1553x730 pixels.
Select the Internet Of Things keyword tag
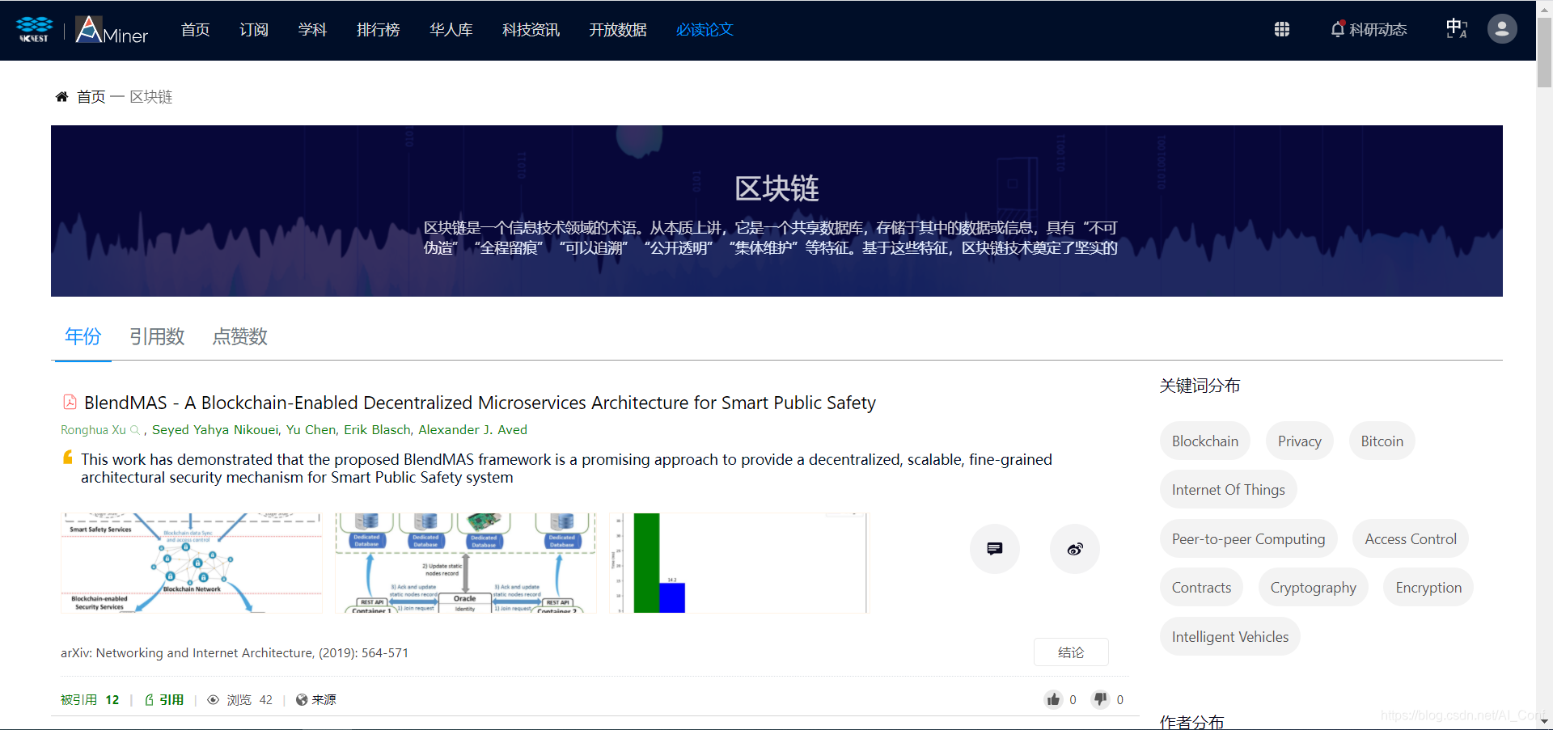tap(1229, 490)
